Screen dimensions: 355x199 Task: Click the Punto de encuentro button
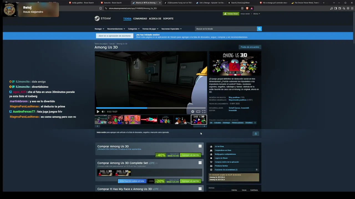[250, 47]
